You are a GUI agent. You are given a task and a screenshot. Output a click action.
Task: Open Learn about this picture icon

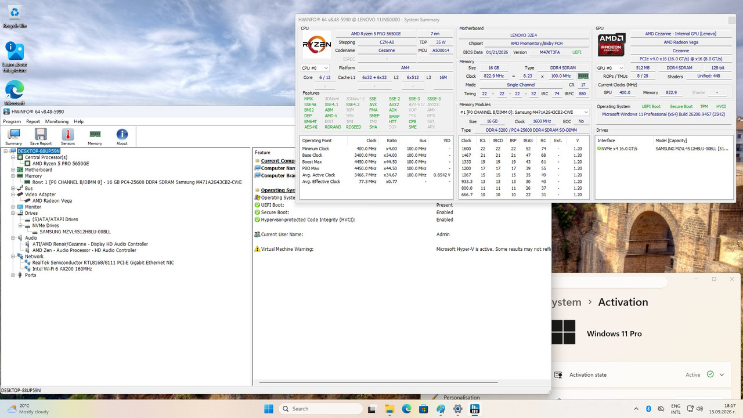(x=15, y=57)
